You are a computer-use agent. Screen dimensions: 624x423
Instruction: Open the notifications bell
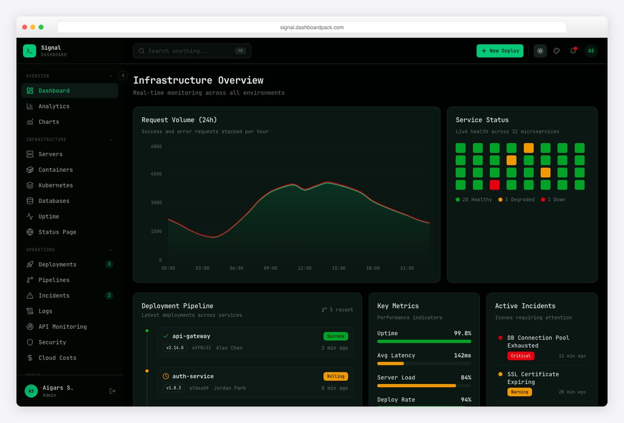573,51
